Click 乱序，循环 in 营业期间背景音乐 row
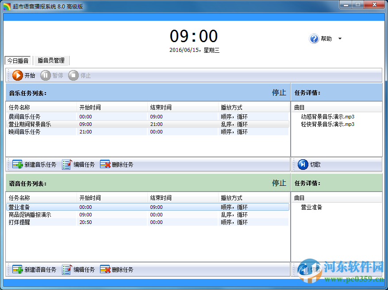The height and width of the screenshot is (290, 388). point(234,124)
